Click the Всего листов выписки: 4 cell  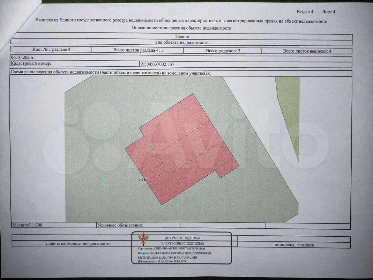(307, 51)
